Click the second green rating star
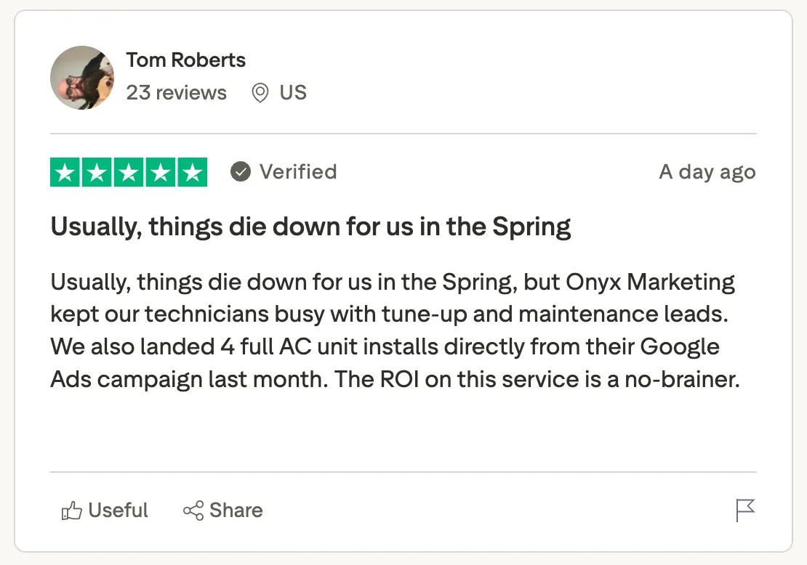 point(97,172)
